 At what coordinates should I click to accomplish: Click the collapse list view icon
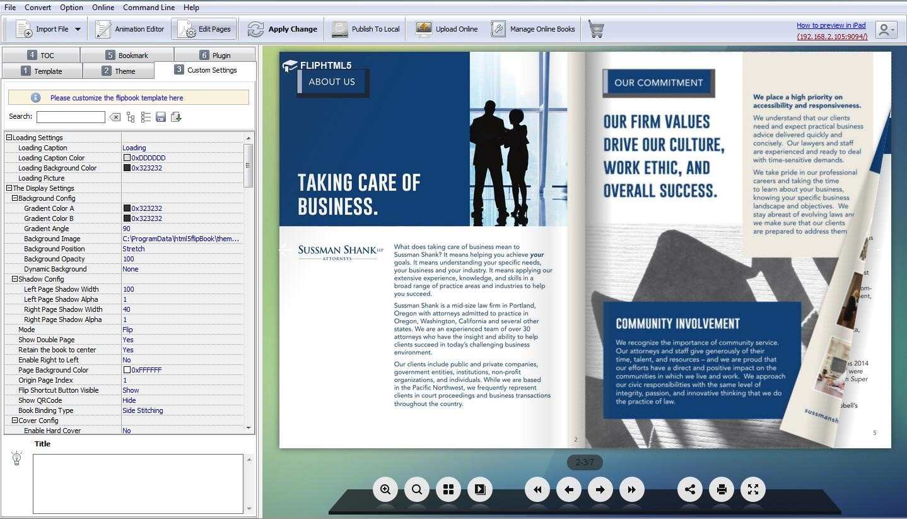tap(146, 117)
